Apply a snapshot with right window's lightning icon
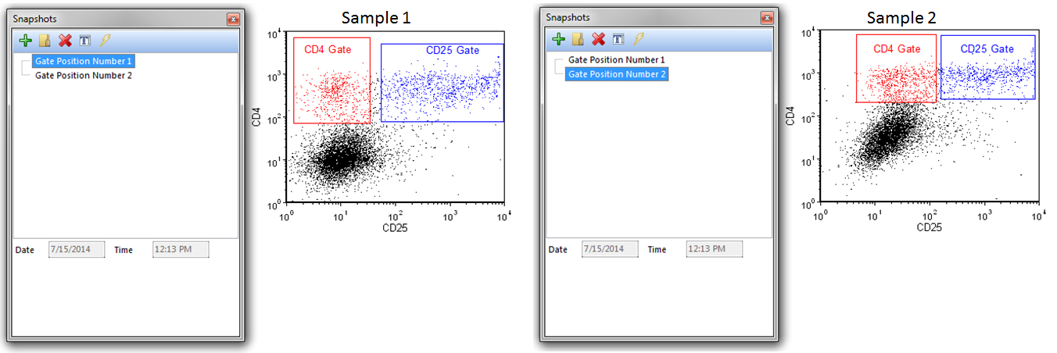Screen dimensions: 1057x353 [x=638, y=39]
